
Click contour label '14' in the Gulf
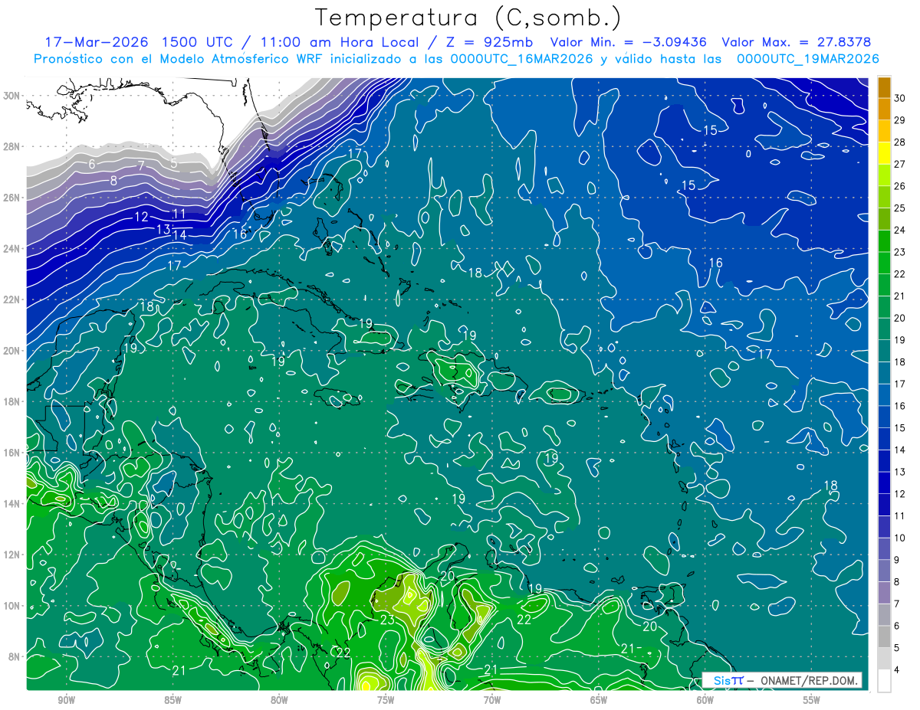tap(179, 235)
